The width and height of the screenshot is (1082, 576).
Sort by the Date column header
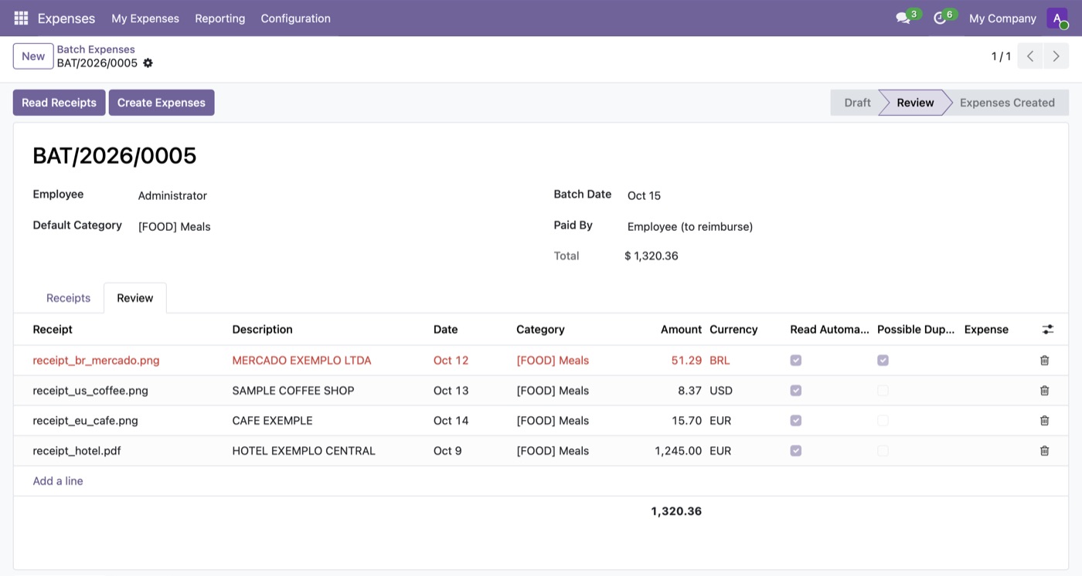445,330
